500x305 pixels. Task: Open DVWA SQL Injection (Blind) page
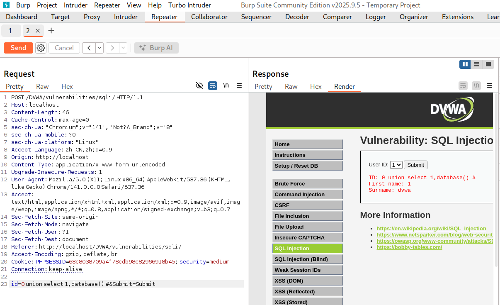tap(308, 259)
